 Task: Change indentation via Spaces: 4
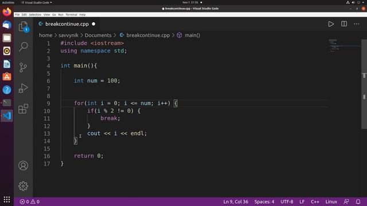(x=264, y=201)
